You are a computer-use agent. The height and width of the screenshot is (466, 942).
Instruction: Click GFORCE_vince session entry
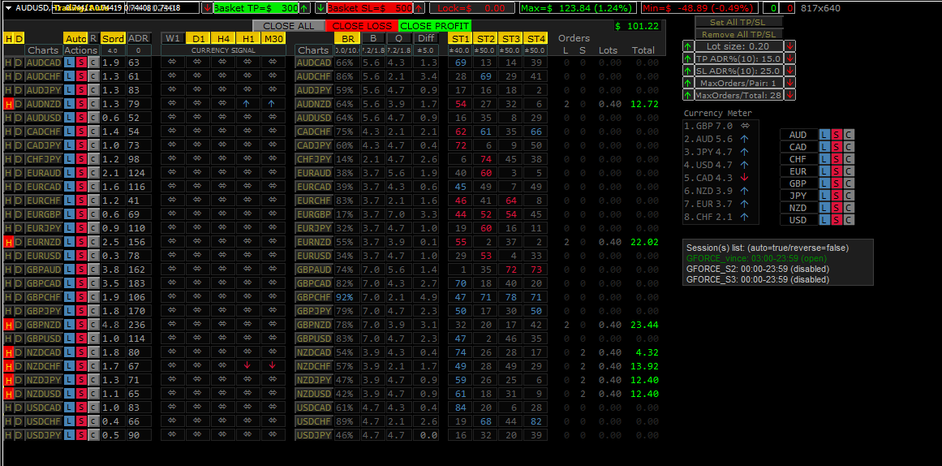(755, 258)
